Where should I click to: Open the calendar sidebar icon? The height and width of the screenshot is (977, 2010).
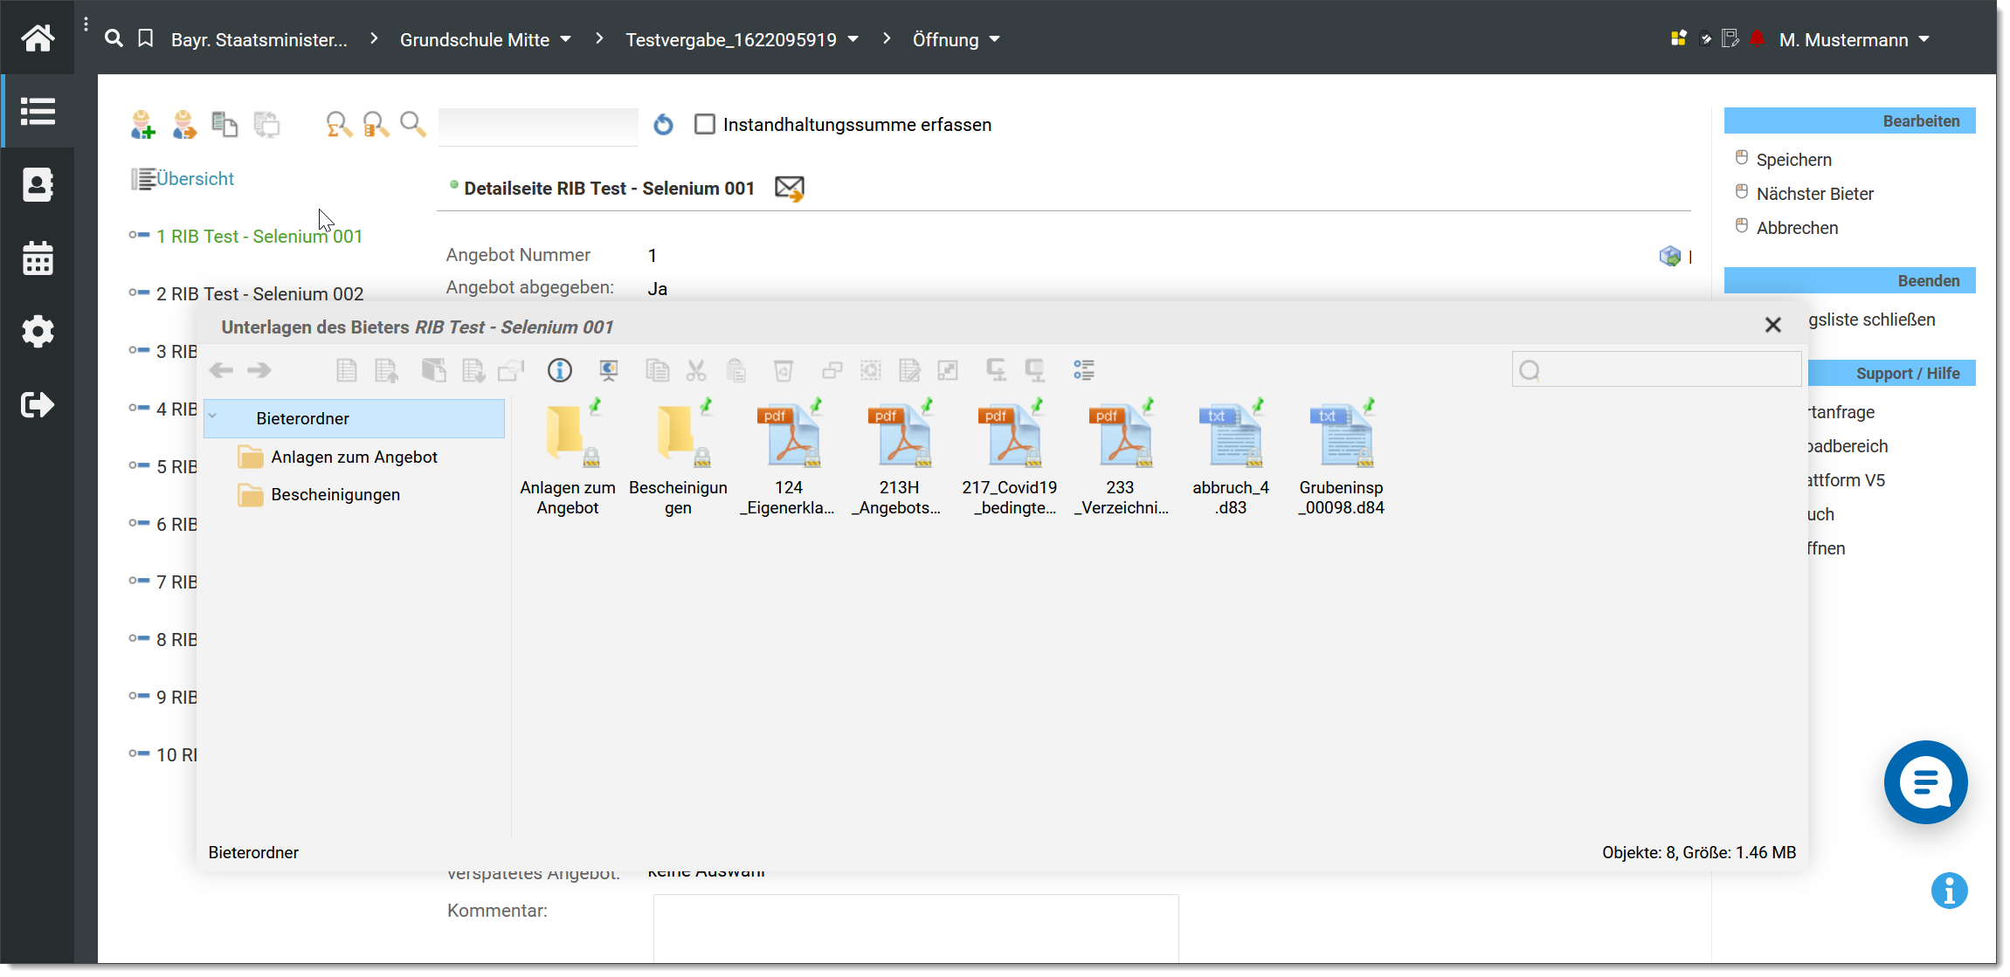[x=38, y=258]
